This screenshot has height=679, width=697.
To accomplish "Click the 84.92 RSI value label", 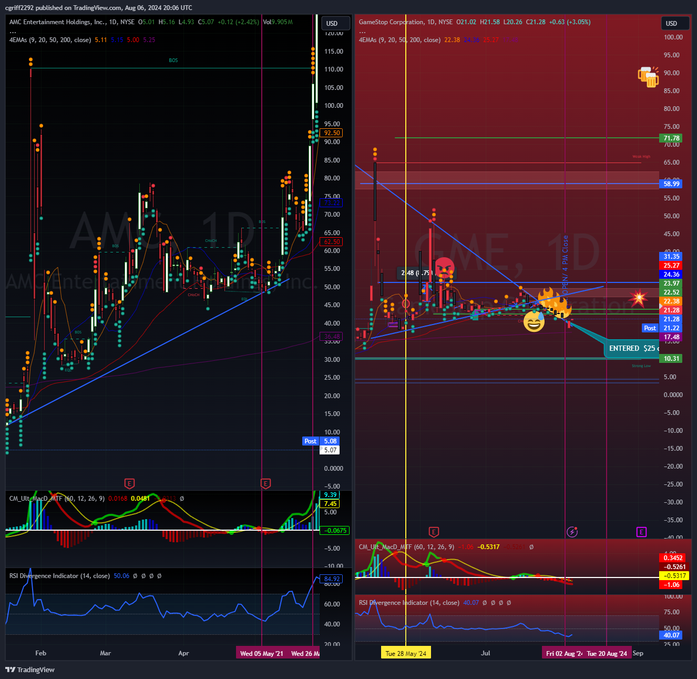I will click(x=331, y=579).
